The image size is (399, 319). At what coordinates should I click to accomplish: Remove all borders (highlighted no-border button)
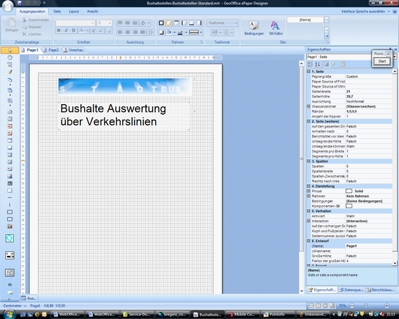(x=169, y=23)
